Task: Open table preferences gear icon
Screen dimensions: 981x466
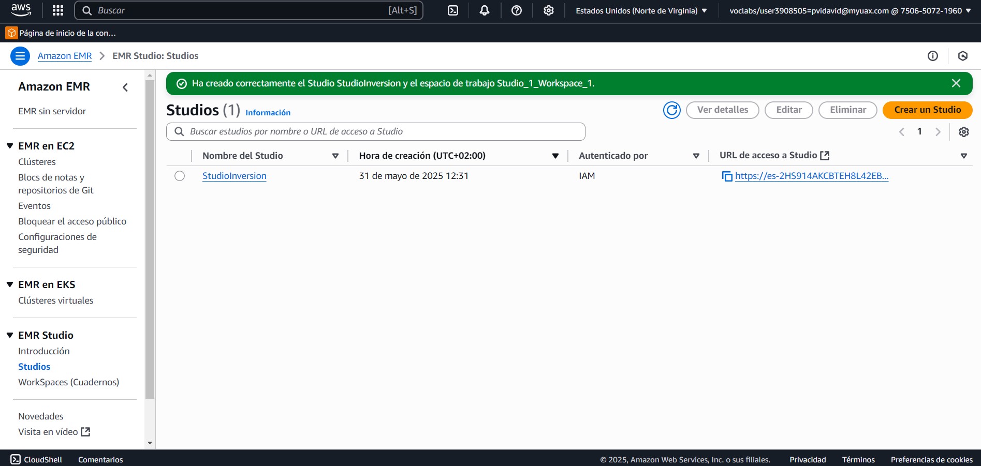Action: point(964,132)
